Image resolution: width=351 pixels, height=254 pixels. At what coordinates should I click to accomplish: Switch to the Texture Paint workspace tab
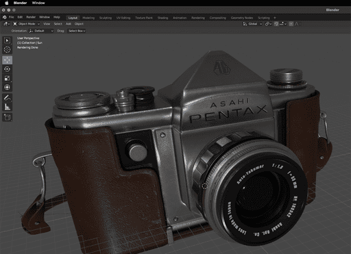144,18
